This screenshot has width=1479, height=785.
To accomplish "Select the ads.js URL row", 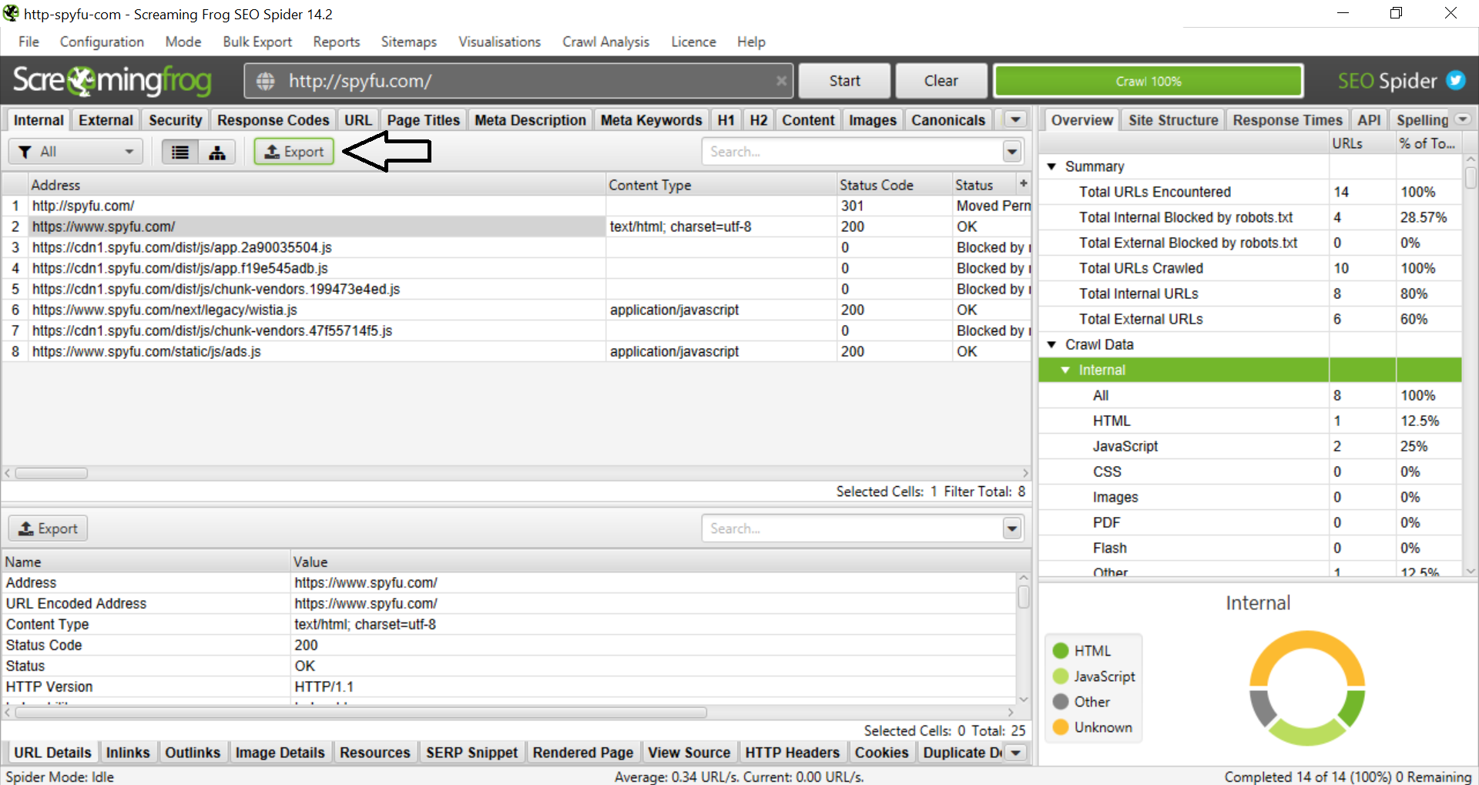I will [516, 351].
